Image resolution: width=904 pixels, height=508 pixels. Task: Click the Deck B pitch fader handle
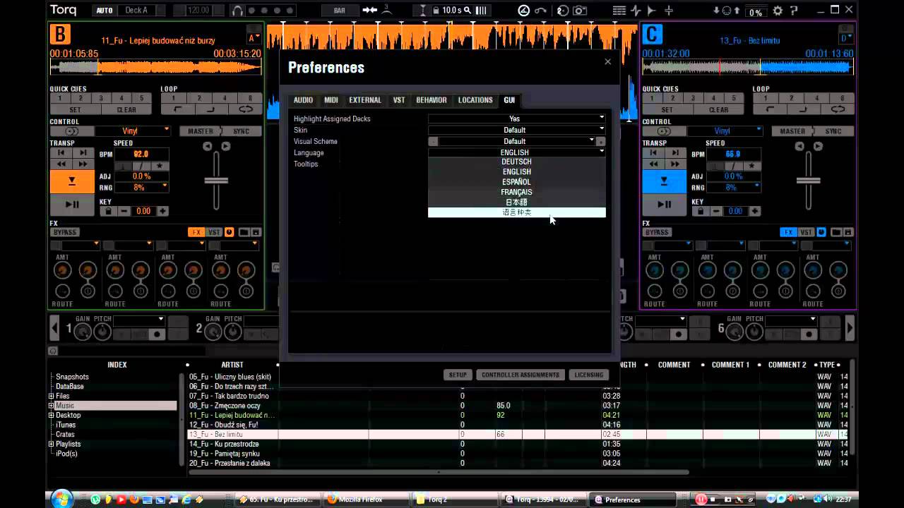pos(216,181)
